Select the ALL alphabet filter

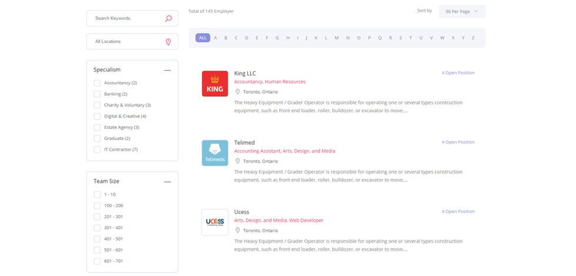click(203, 38)
